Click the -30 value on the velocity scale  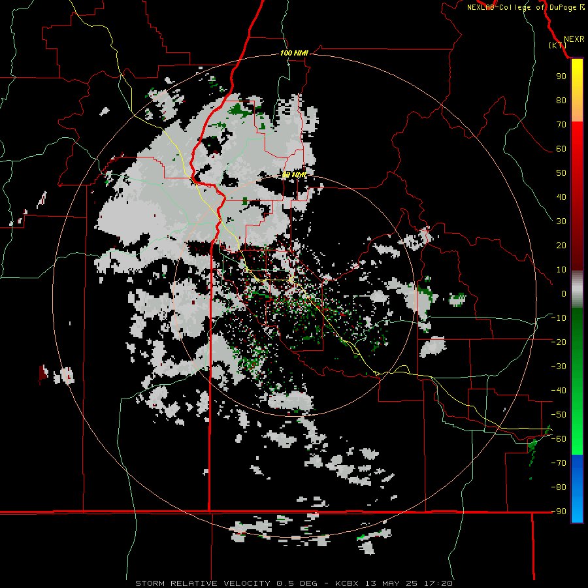[559, 367]
